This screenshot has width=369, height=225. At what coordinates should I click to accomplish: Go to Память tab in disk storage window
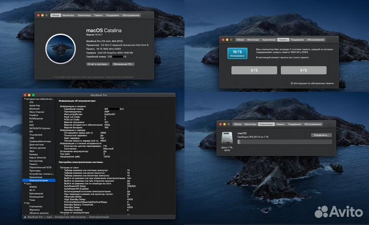280,124
